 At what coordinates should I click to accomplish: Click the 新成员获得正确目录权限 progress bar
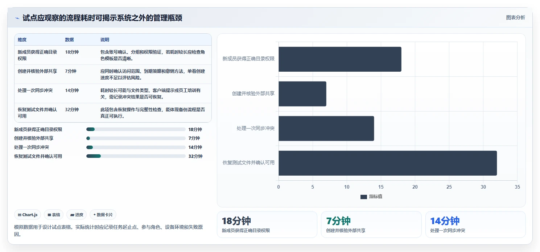pyautogui.click(x=136, y=129)
